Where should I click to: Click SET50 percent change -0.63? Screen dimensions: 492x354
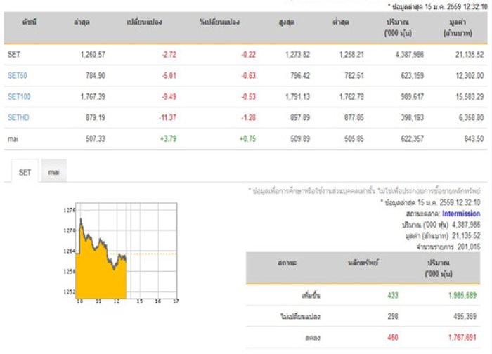click(249, 76)
